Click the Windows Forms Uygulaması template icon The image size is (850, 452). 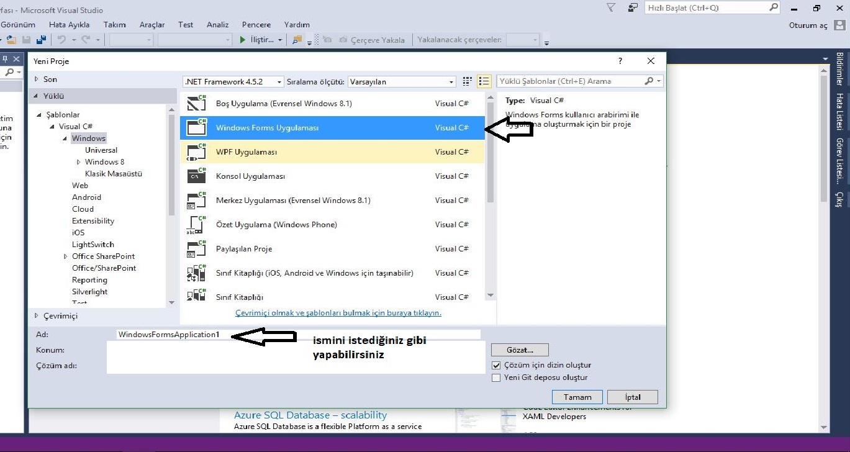click(x=197, y=128)
